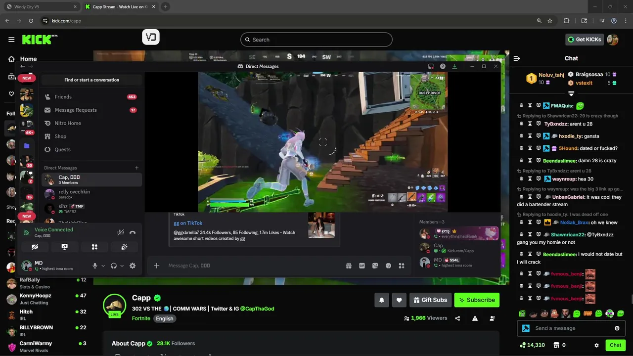Viewport: 633px width, 356px height.
Task: Open the Discord GIF picker
Action: (362, 266)
